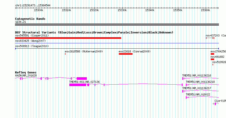The width and height of the screenshot is (226, 118).
Task: Click the nsv545591 (Cooper2011) red loss bar
Action: [68, 38]
